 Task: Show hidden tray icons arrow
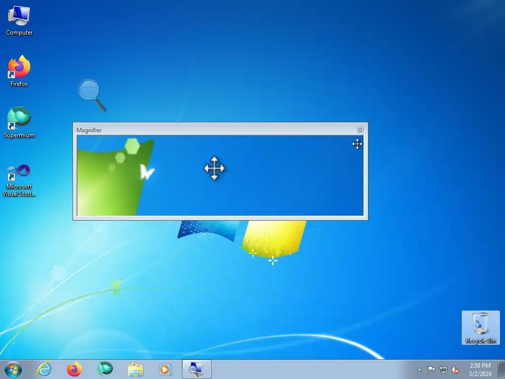coord(419,370)
